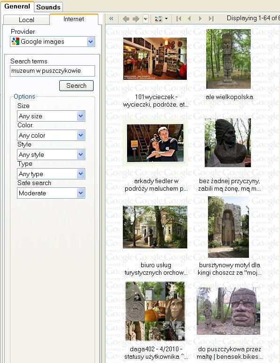Open the Local tab

click(x=26, y=20)
